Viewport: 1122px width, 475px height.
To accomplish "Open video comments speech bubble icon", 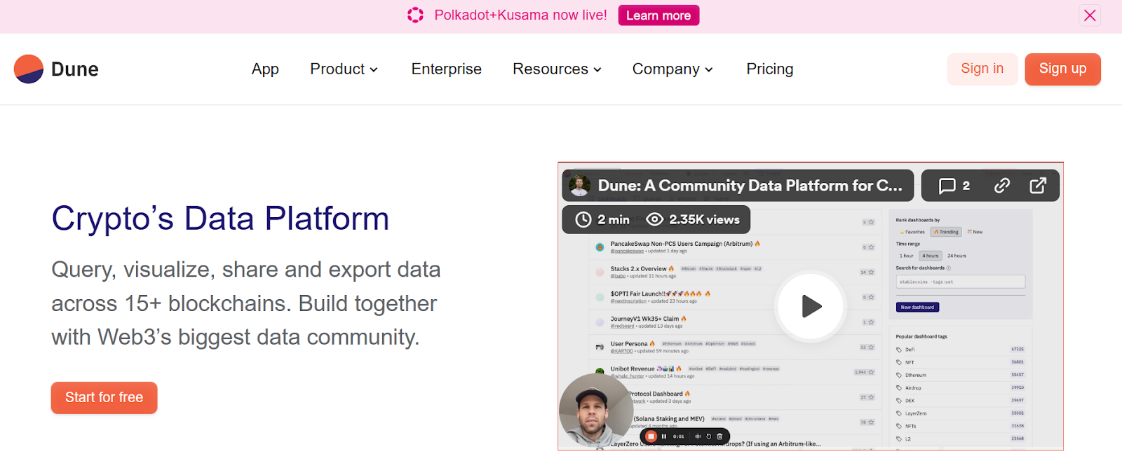I will pyautogui.click(x=947, y=186).
